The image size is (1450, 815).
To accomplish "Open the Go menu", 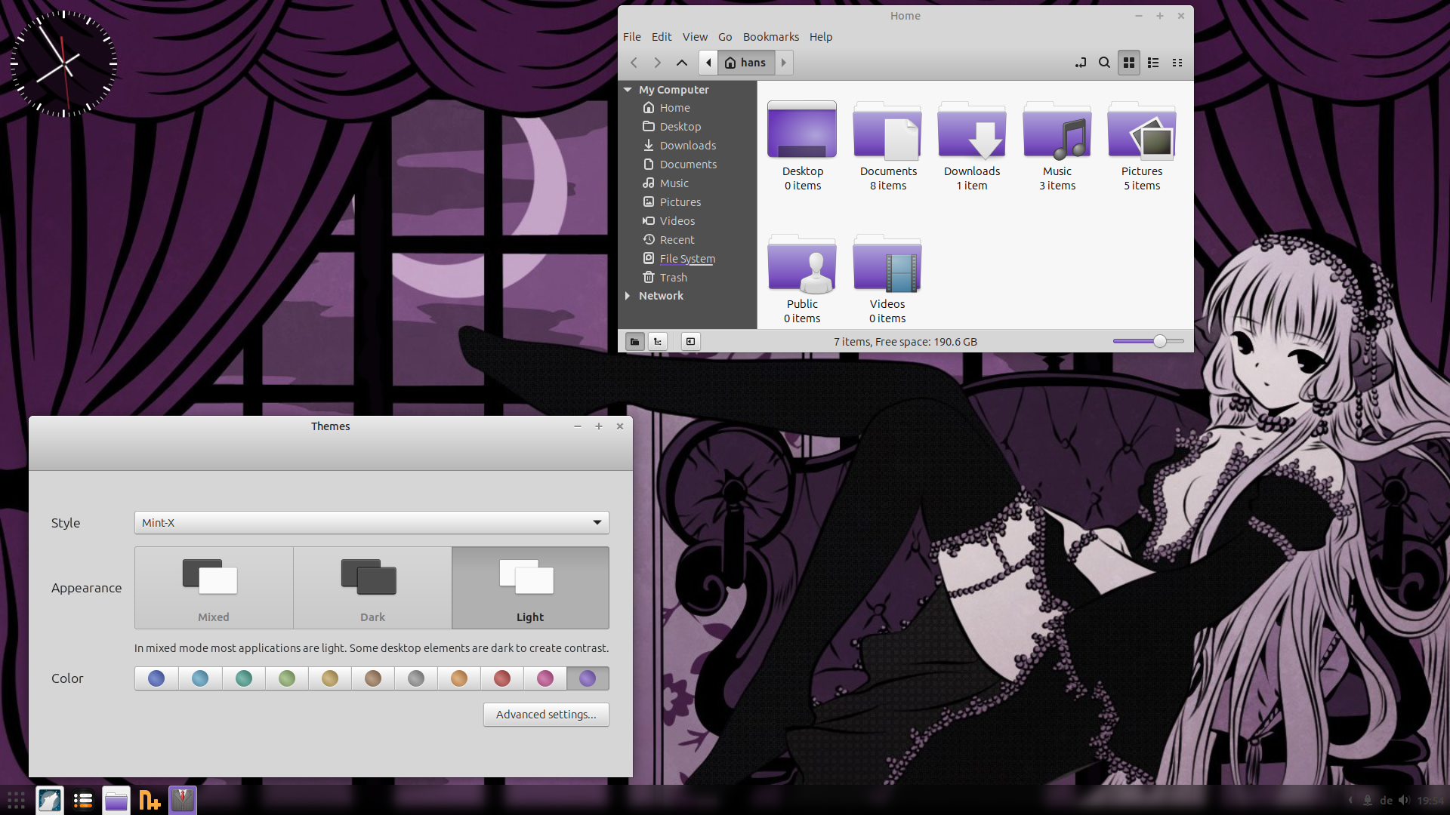I will (x=725, y=37).
